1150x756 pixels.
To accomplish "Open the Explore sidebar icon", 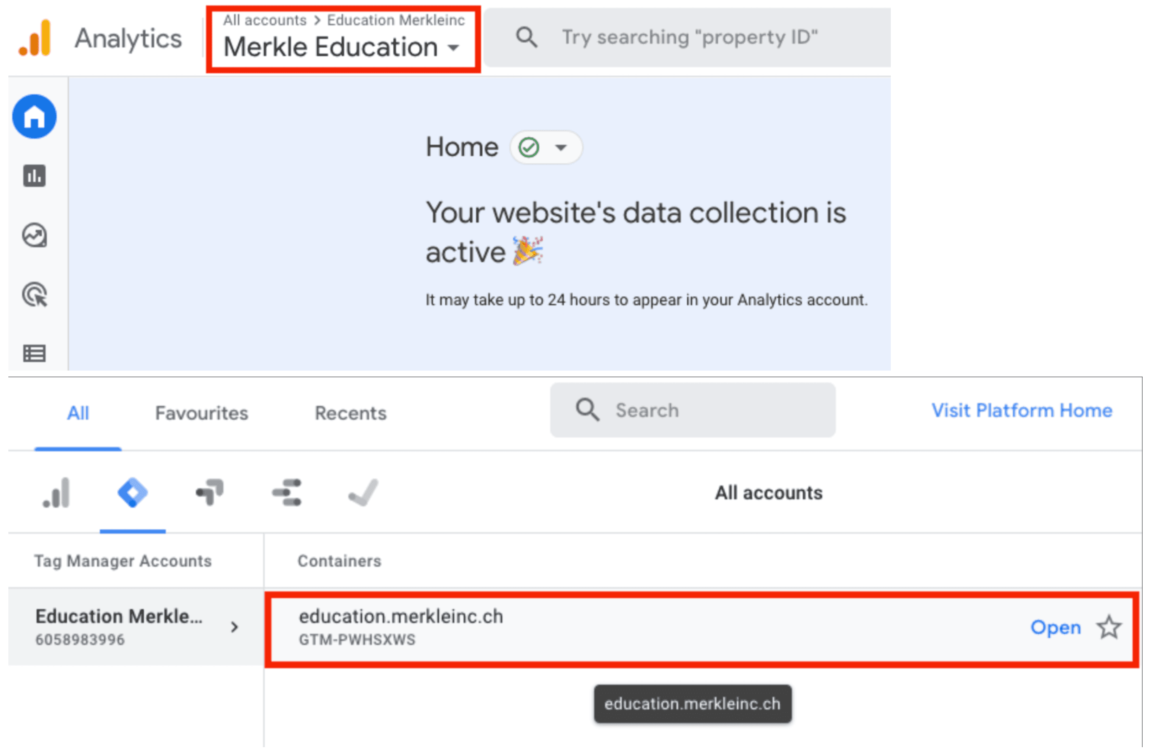I will click(34, 237).
